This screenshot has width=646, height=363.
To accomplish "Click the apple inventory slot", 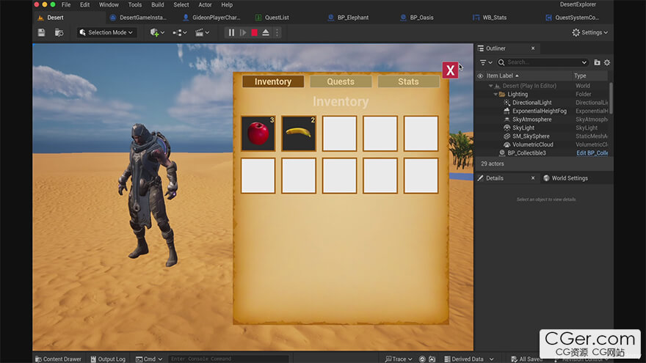I will click(x=258, y=133).
